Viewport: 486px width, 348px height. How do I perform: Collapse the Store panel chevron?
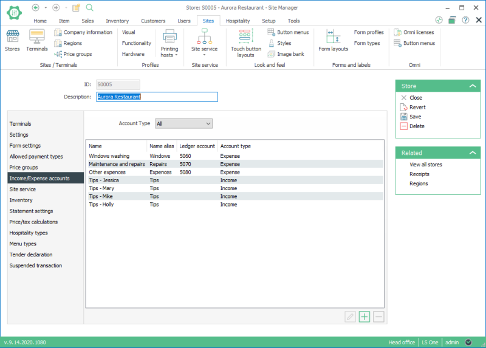pyautogui.click(x=473, y=86)
